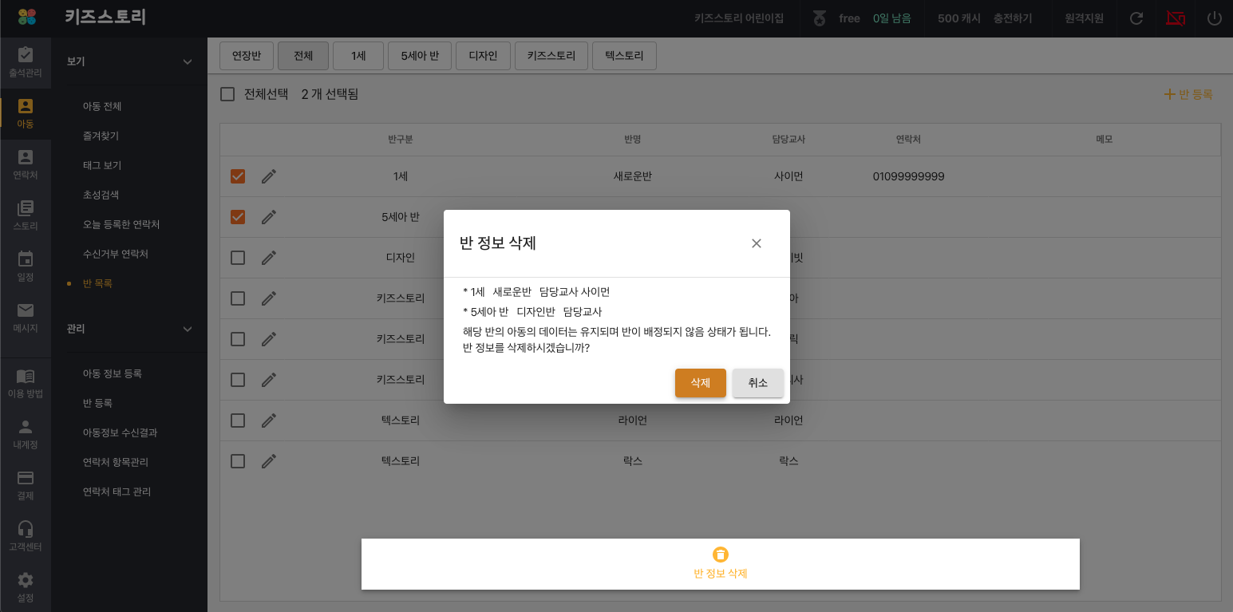
Task: Uncheck the 5세아 반 row checkbox
Action: click(x=238, y=217)
